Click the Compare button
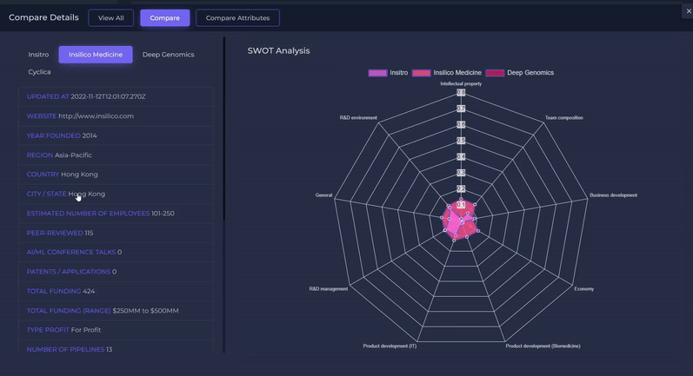 [164, 17]
